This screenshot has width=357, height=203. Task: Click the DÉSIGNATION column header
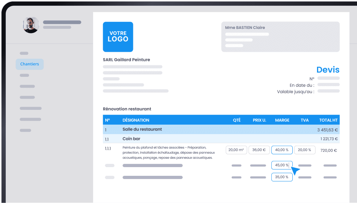click(x=136, y=120)
